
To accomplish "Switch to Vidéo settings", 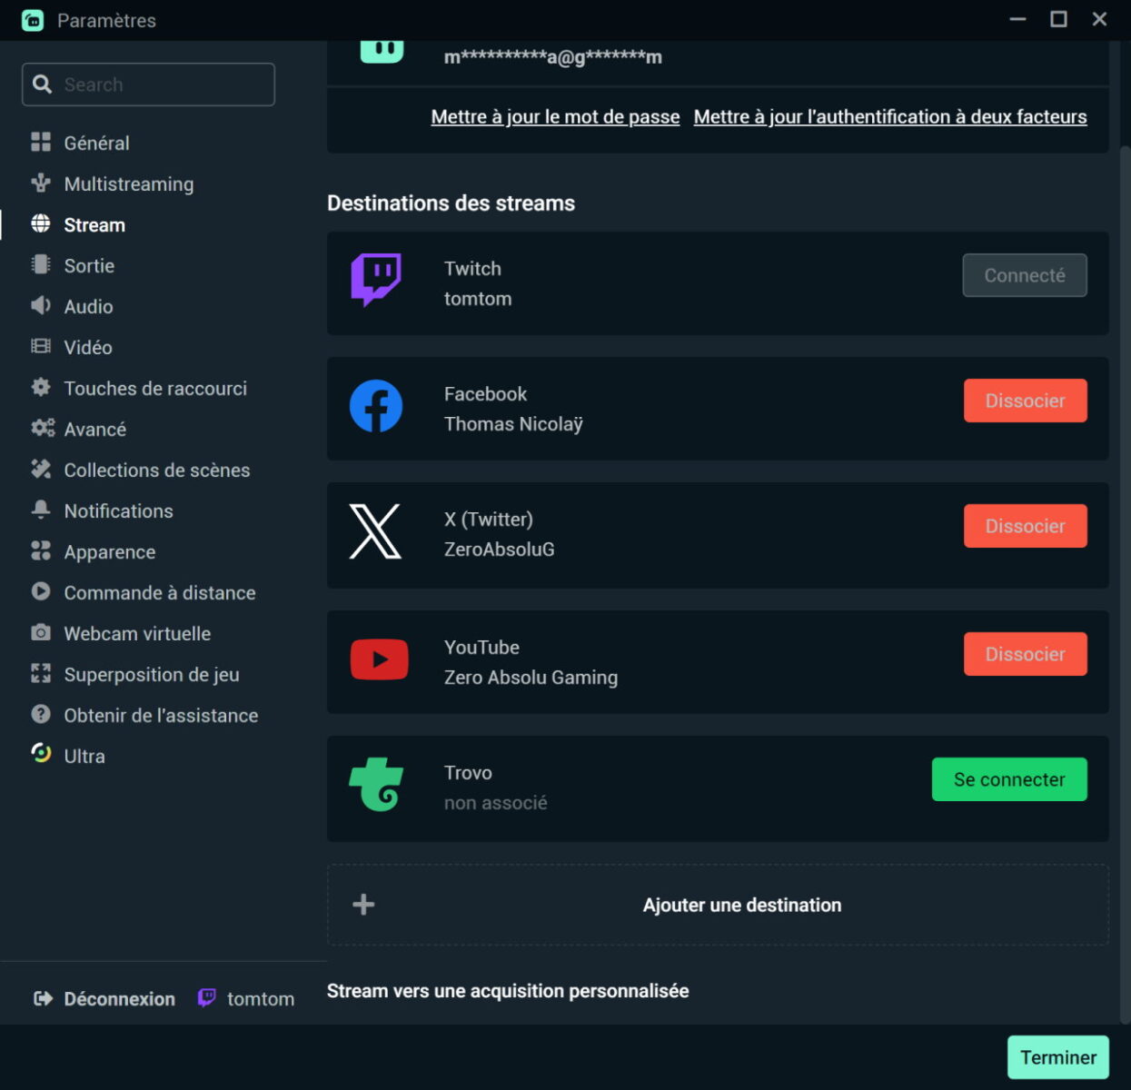I will pos(88,347).
